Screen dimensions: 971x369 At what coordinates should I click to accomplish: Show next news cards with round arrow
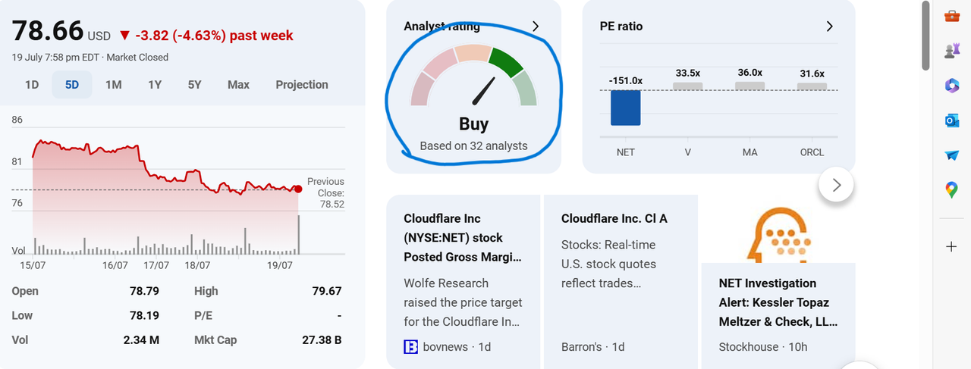coord(837,185)
